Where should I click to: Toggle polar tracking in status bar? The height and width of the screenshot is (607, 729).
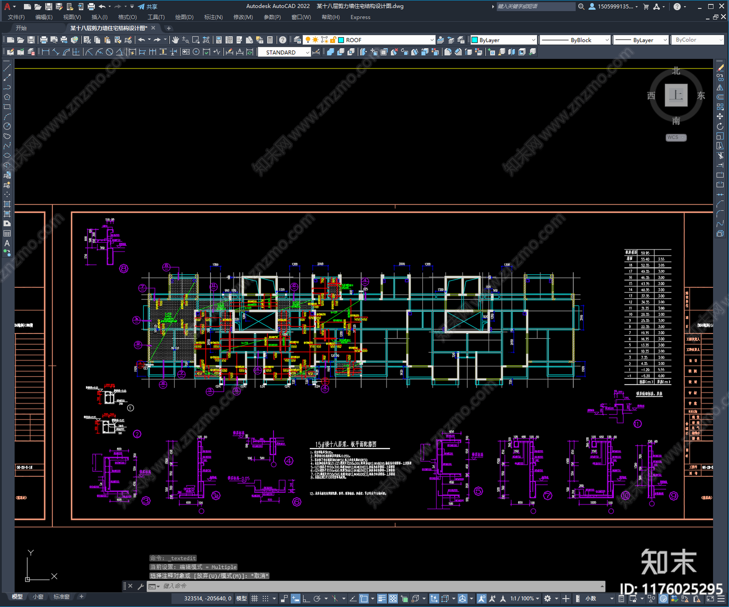pos(318,598)
